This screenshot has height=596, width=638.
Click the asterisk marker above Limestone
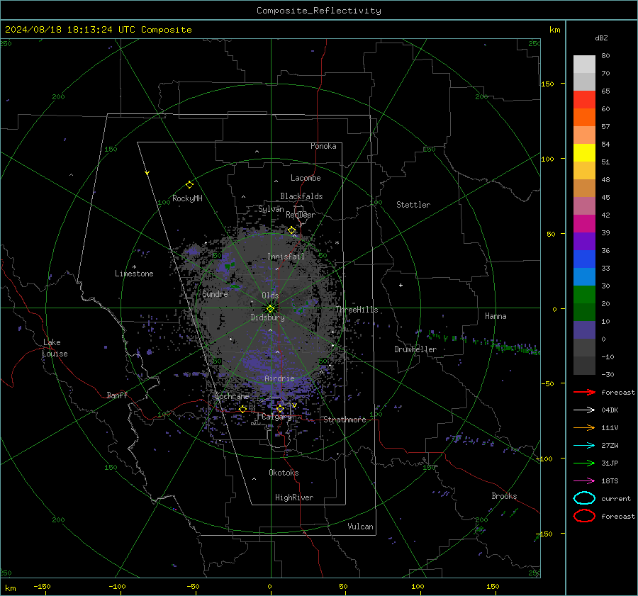pyautogui.click(x=134, y=267)
